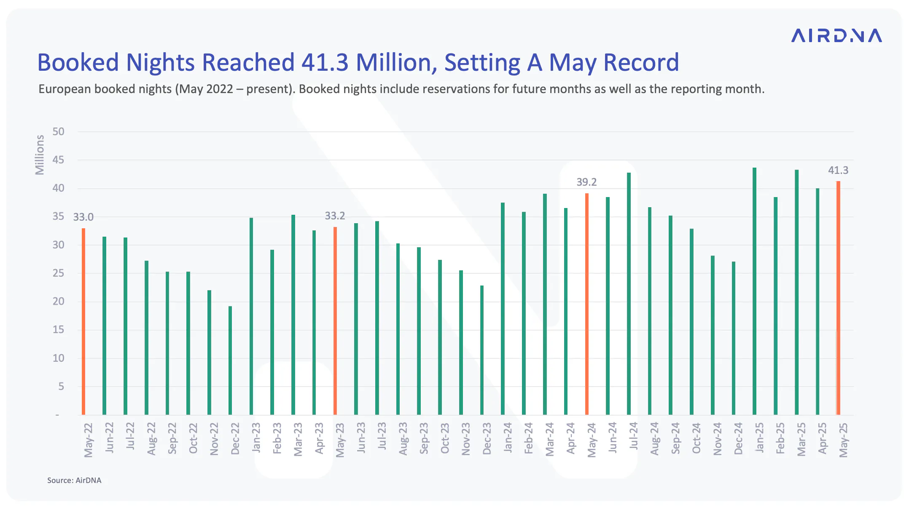Click the '10' y-axis tick label

[x=58, y=358]
